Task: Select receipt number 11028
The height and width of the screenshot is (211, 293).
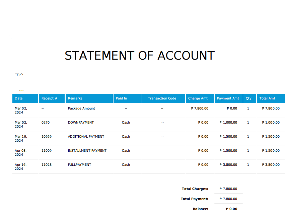Action: pos(46,165)
